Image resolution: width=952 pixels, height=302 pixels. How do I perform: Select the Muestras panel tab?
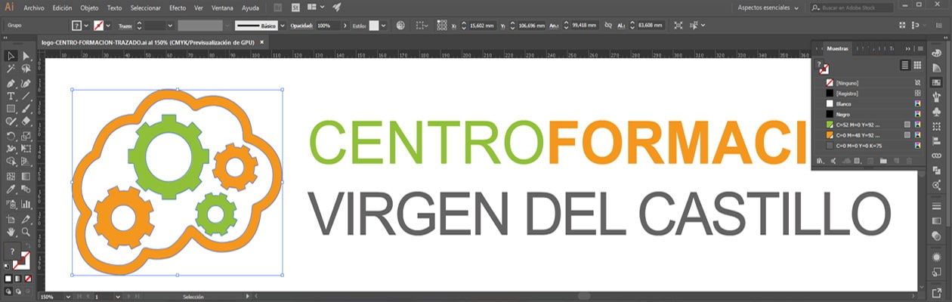(838, 48)
